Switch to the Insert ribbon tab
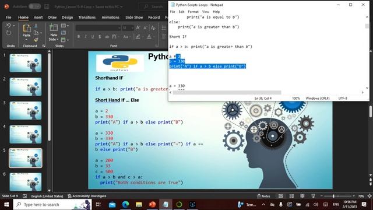373x210 pixels. click(x=38, y=17)
